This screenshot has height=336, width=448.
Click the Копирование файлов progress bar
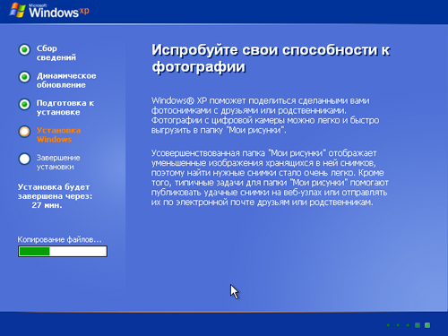(x=63, y=251)
